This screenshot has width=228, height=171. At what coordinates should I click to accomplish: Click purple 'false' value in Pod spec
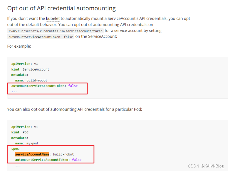[77, 160]
